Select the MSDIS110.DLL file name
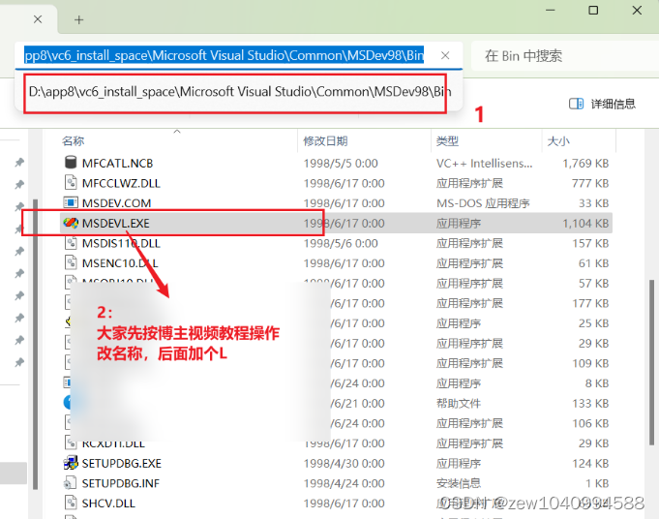 [121, 243]
